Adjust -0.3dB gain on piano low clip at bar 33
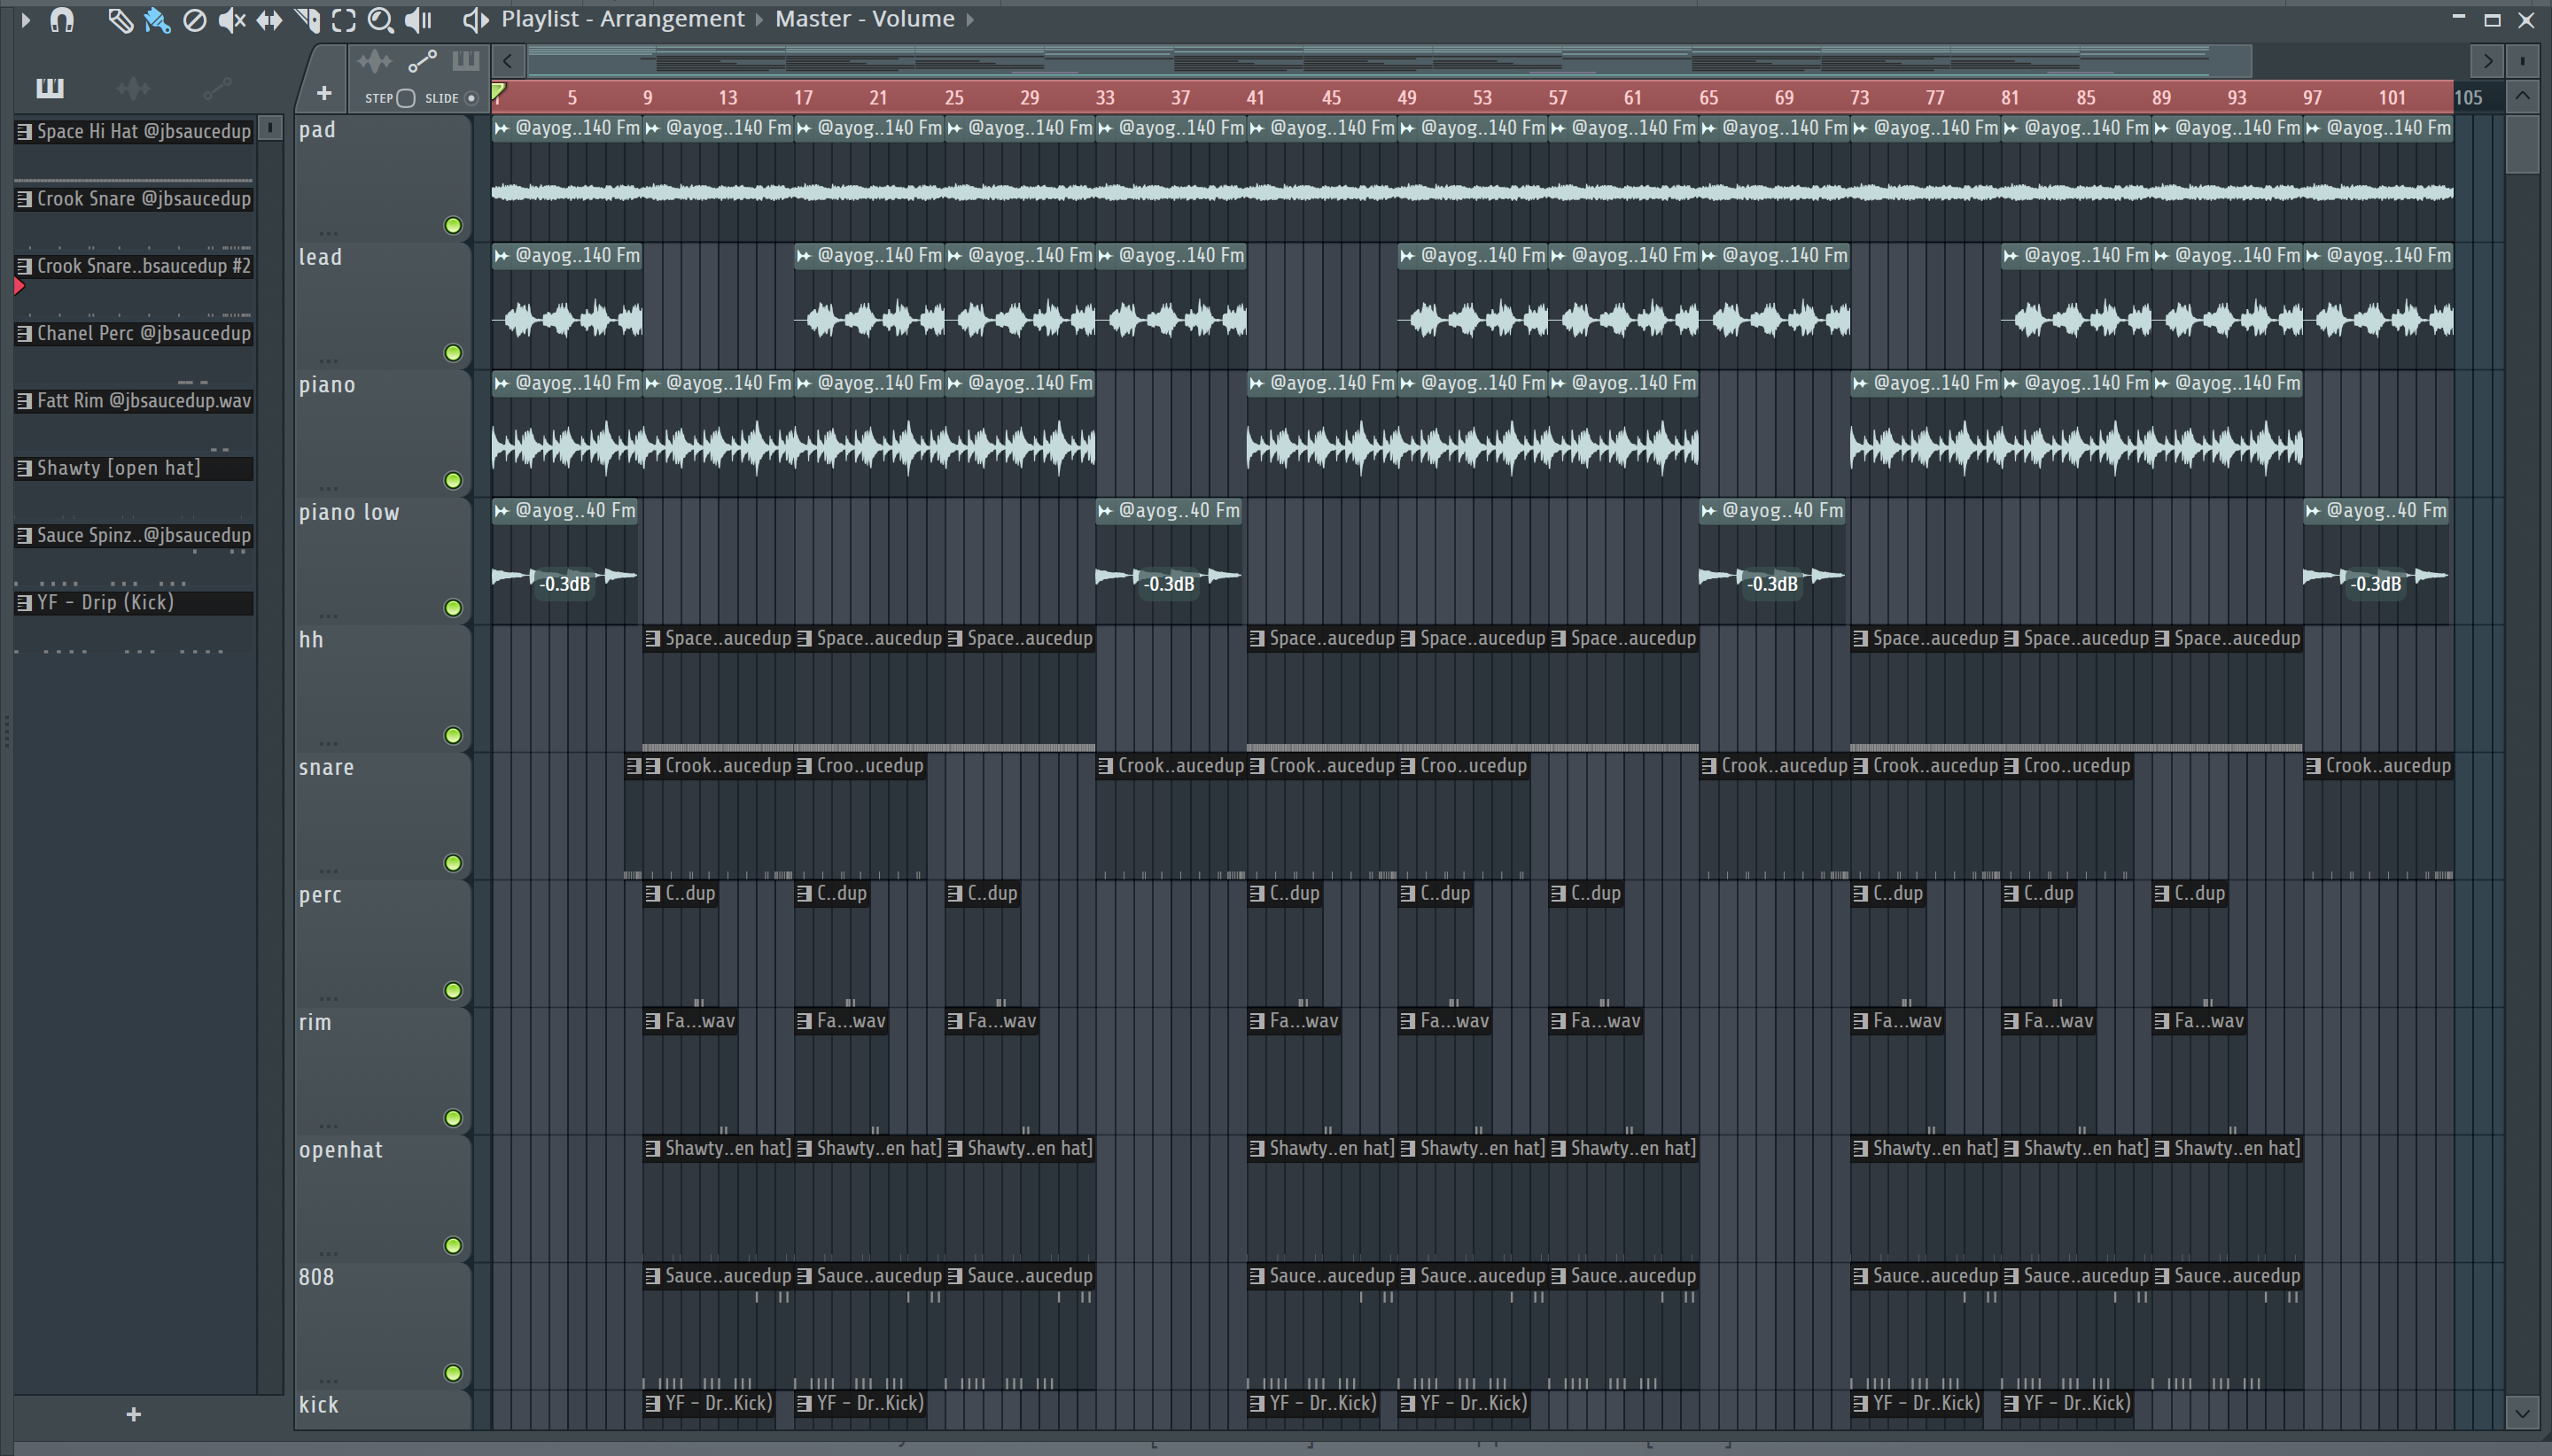2552x1456 pixels. (1170, 584)
